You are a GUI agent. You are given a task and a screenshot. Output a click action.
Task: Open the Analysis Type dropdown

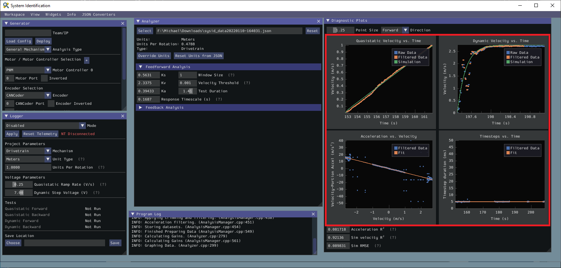(48, 50)
